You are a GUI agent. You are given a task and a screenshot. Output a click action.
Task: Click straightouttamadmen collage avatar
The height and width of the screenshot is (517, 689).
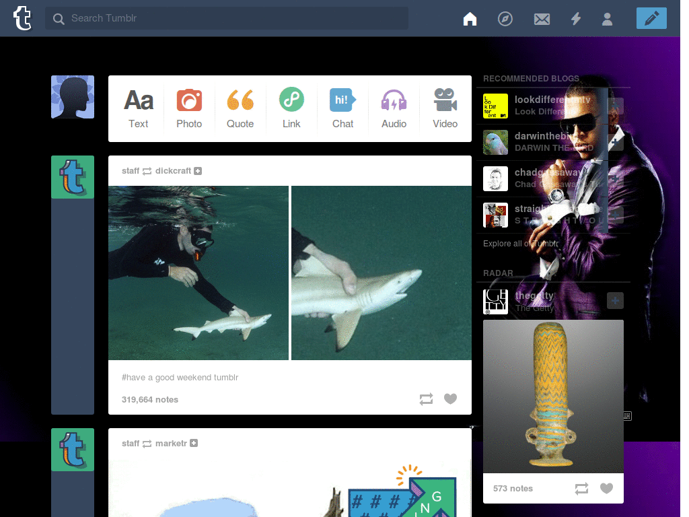tap(495, 215)
